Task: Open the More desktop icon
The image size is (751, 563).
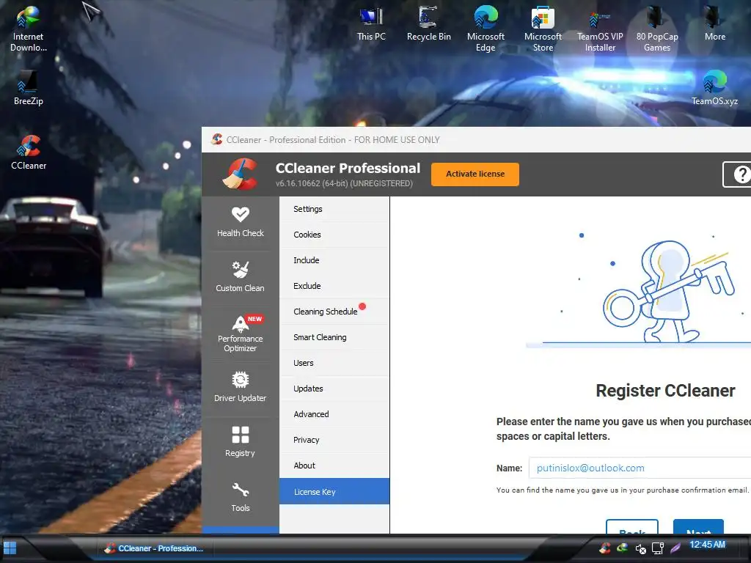Action: tap(714, 23)
